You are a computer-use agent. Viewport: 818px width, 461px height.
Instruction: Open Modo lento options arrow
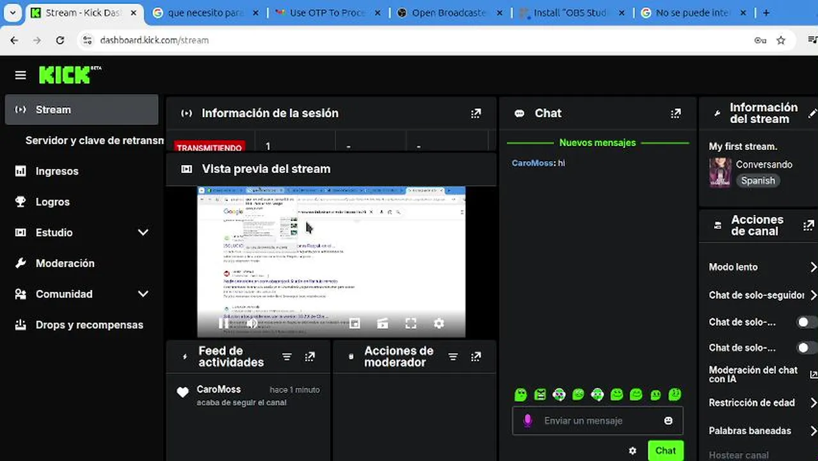click(814, 267)
